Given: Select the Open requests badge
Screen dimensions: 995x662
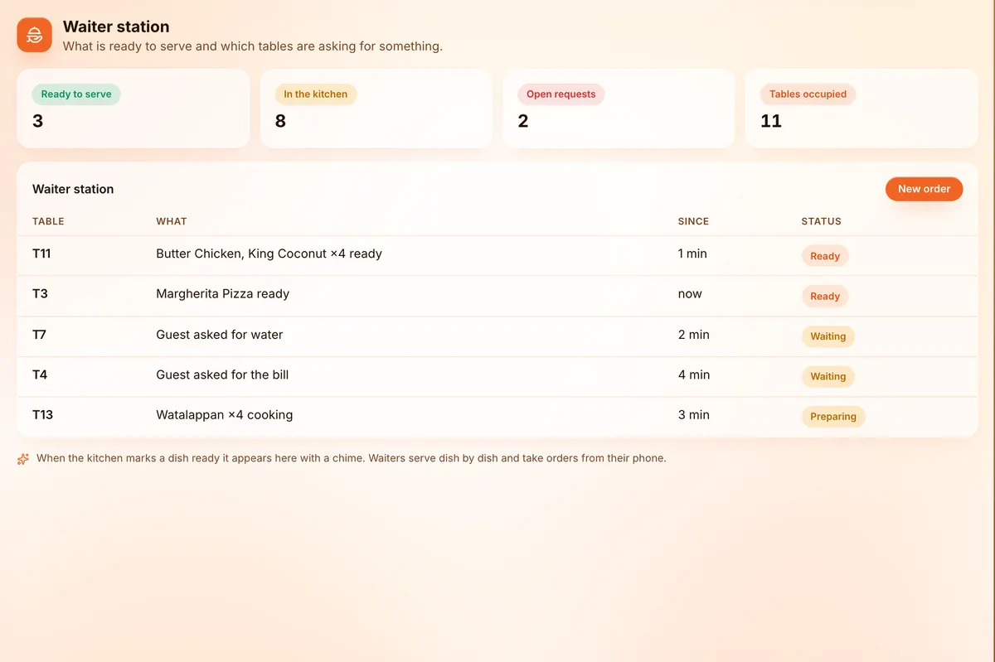Looking at the screenshot, I should pyautogui.click(x=561, y=94).
